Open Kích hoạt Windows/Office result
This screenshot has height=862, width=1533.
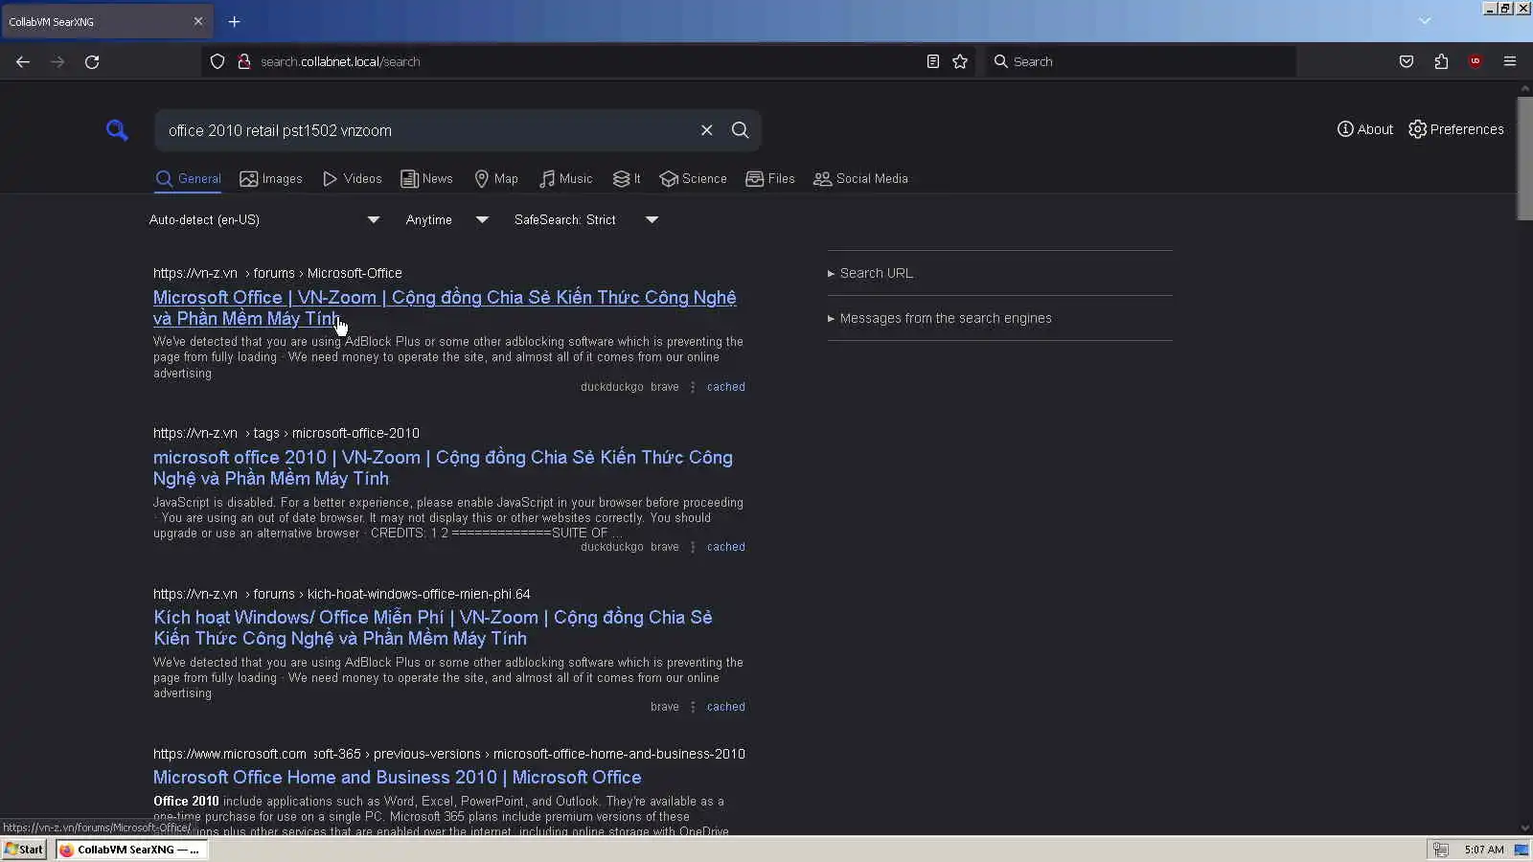(x=433, y=627)
